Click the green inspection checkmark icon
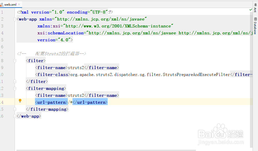The image size is (258, 151). [x=251, y=10]
